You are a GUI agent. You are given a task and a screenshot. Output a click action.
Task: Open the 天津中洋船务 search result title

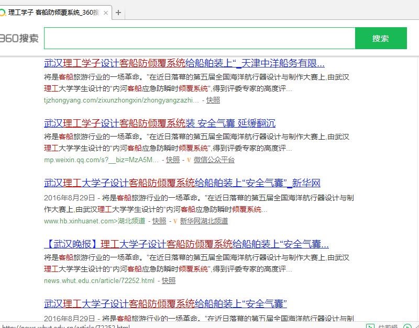pos(184,63)
